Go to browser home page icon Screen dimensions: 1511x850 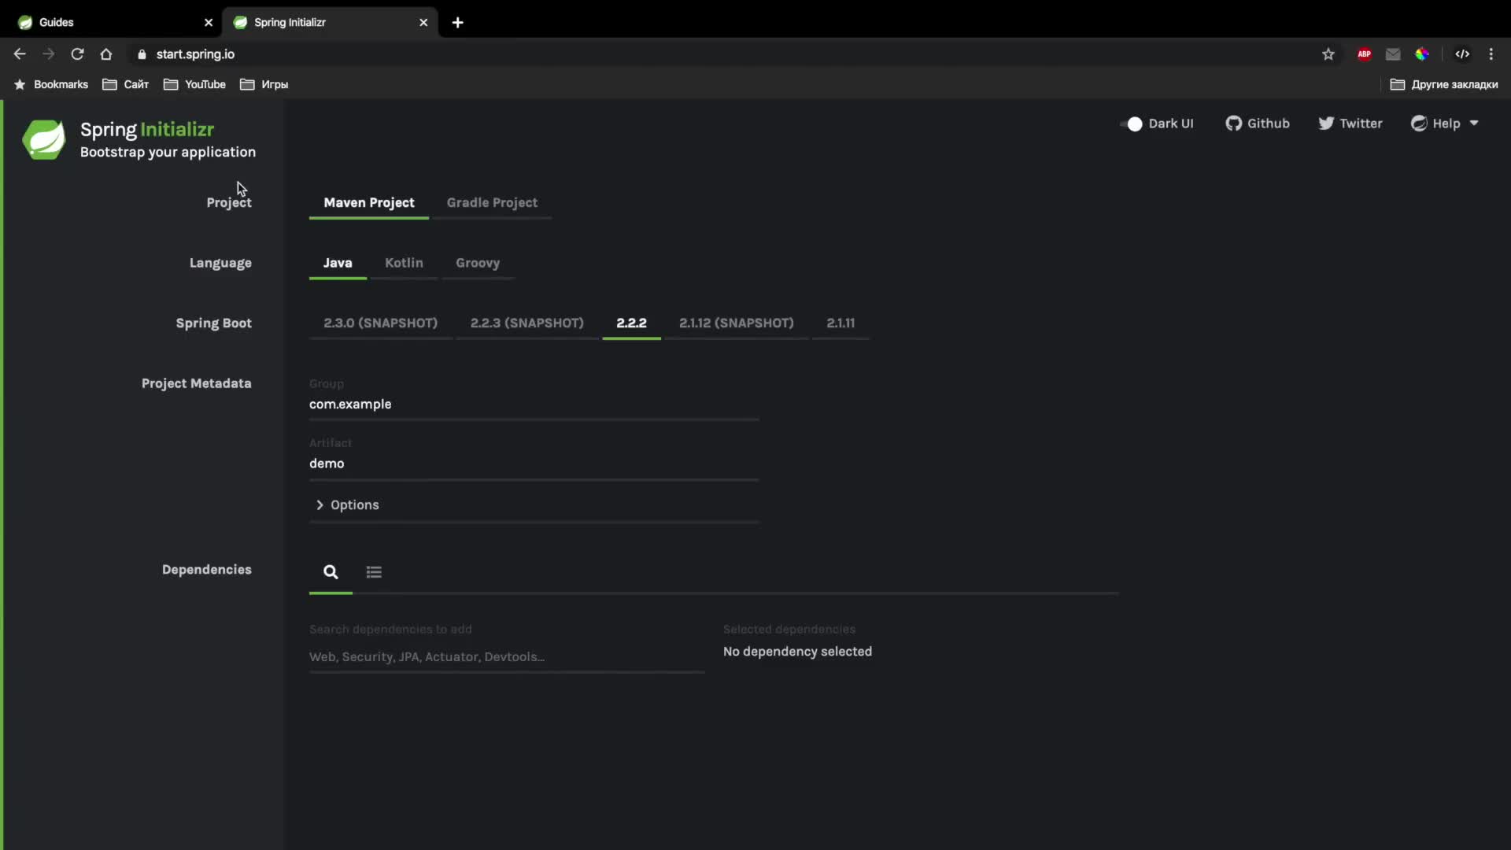[106, 54]
